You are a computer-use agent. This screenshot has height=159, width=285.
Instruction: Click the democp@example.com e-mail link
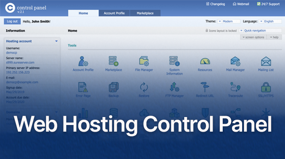[22, 82]
